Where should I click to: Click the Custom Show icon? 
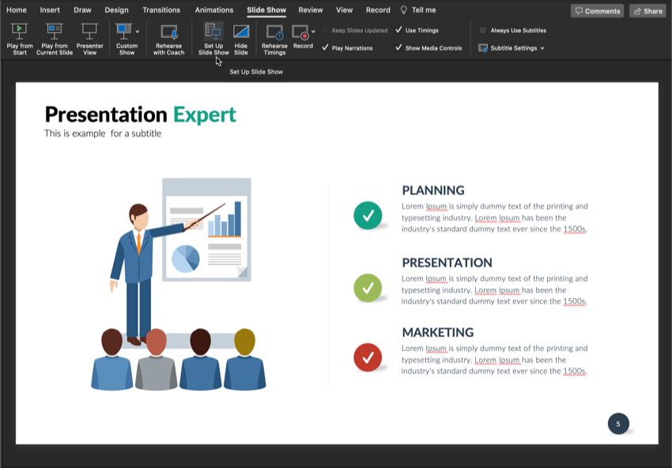(x=124, y=32)
